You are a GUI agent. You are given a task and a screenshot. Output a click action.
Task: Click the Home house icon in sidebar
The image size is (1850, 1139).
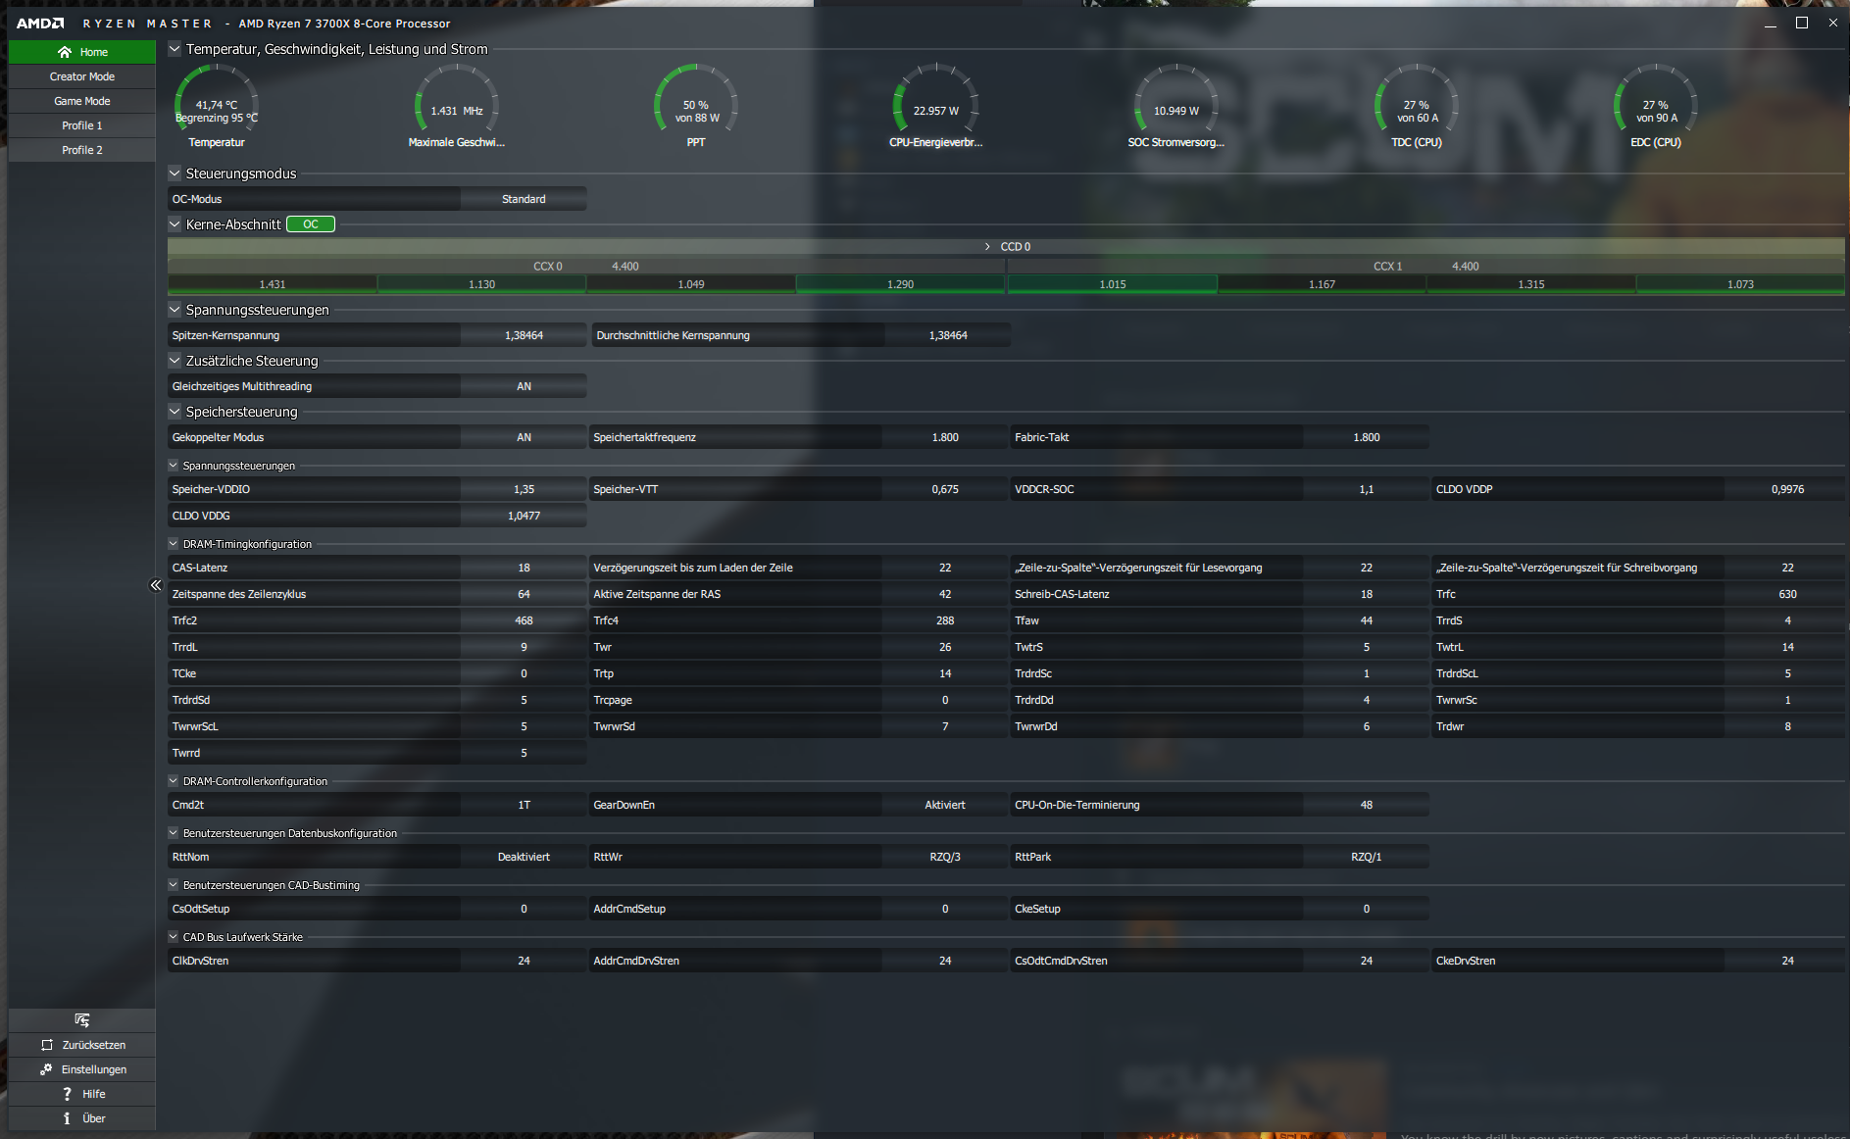(x=65, y=52)
